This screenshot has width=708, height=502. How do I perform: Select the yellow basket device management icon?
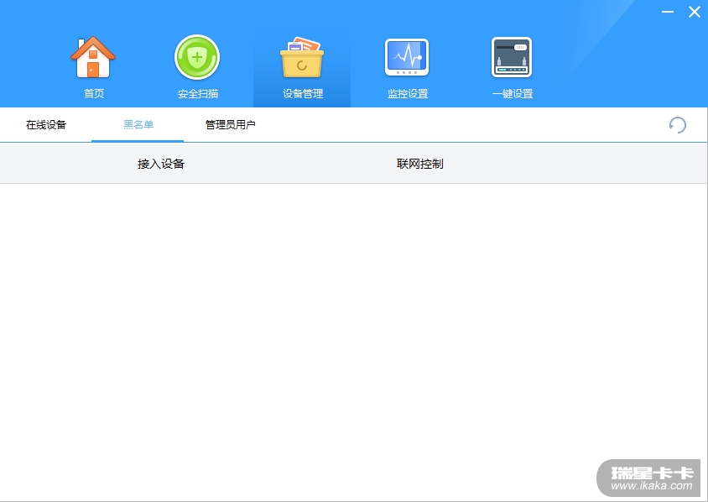[x=302, y=58]
